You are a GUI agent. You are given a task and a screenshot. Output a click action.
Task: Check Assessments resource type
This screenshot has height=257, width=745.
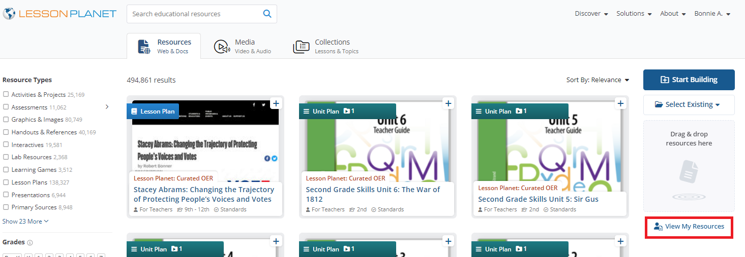point(6,107)
